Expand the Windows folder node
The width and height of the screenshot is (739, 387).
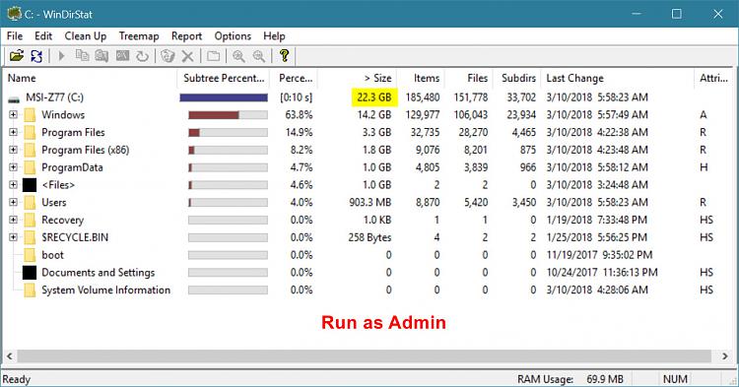click(13, 114)
